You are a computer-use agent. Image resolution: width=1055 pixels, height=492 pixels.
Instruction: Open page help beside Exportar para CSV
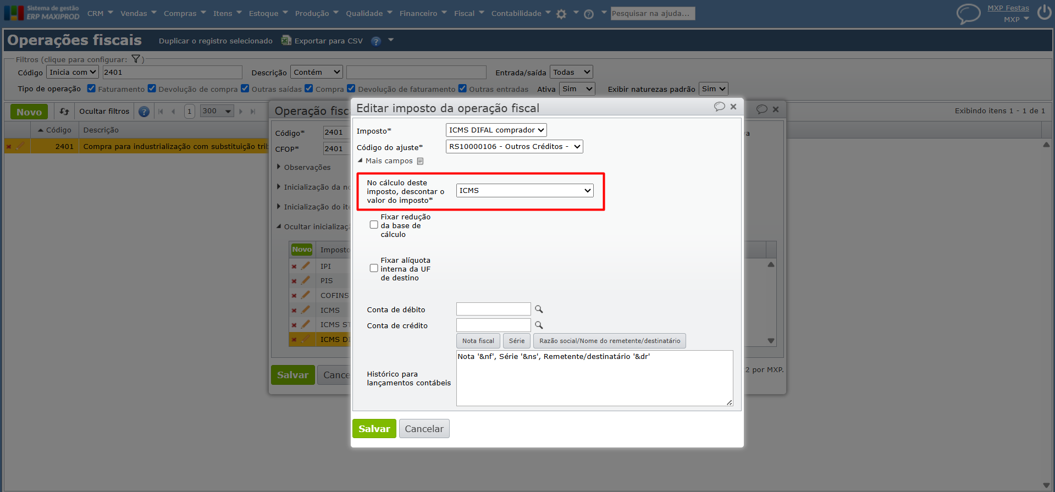(376, 41)
